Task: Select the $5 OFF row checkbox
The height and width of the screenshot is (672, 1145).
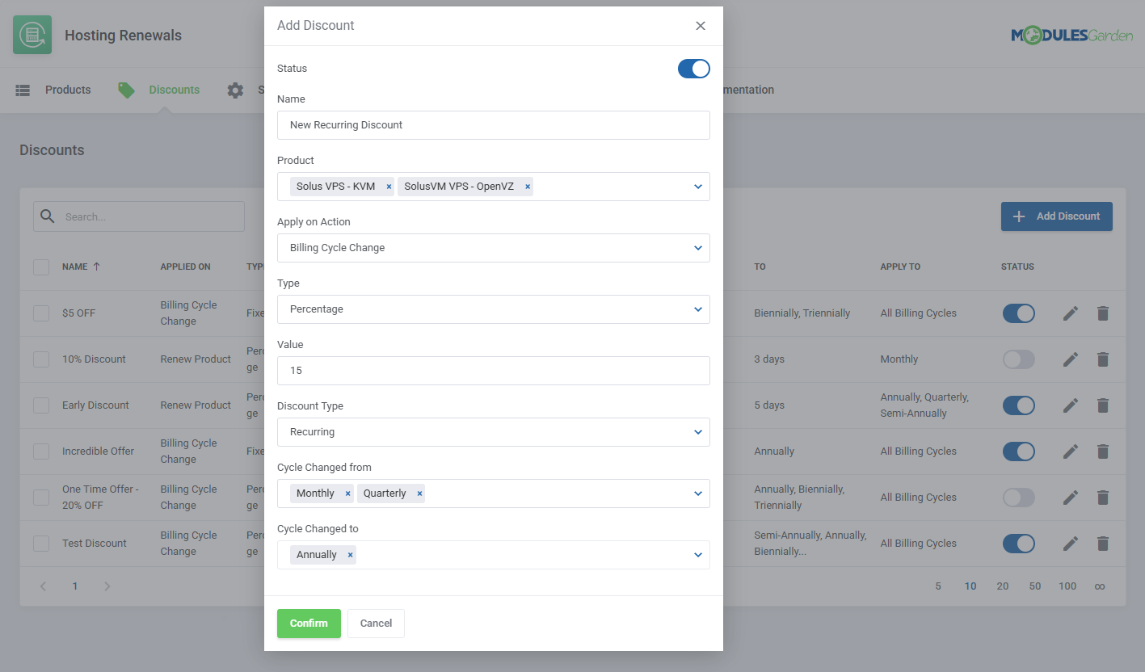Action: [x=41, y=313]
